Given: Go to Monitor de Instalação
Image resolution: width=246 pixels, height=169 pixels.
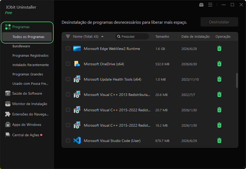Looking at the screenshot, I should 30,104.
